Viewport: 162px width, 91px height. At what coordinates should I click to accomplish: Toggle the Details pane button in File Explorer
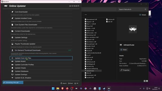(x=143, y=15)
